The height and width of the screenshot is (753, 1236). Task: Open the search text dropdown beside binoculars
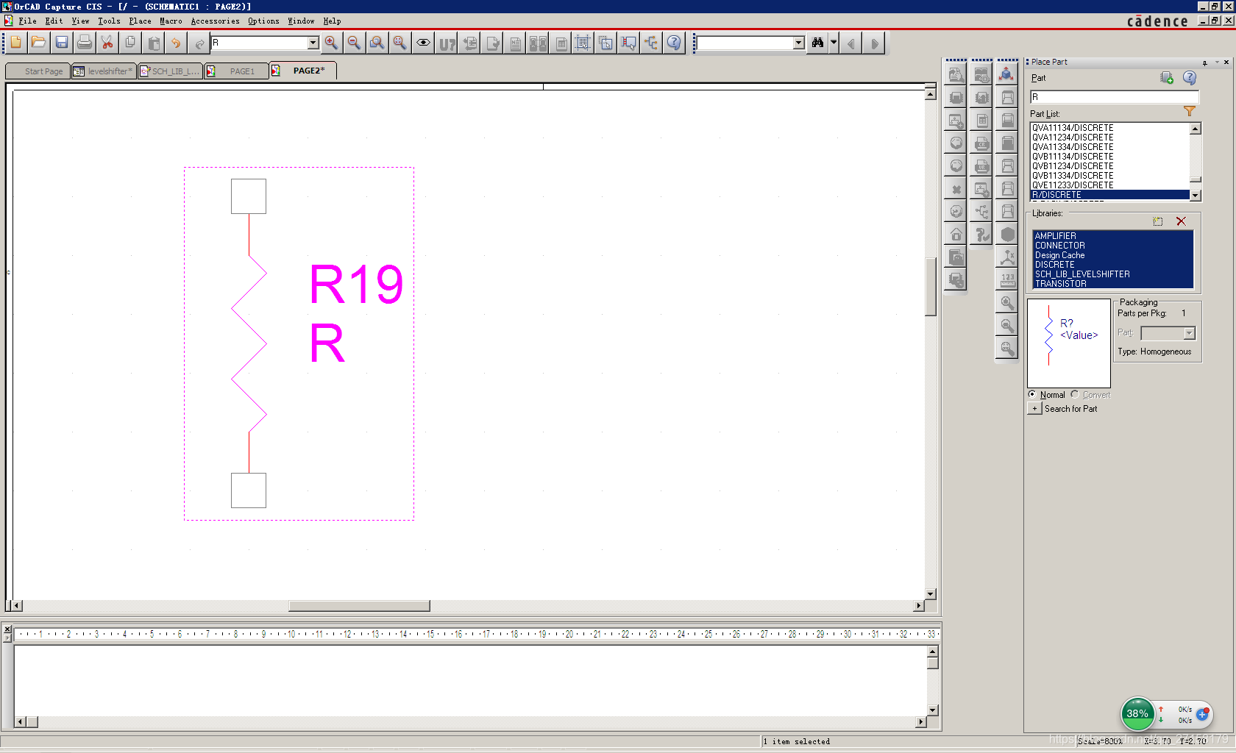(x=799, y=43)
